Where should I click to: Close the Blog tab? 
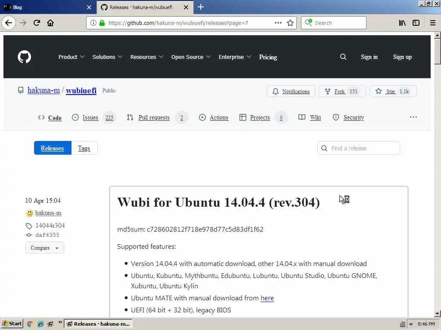click(89, 7)
